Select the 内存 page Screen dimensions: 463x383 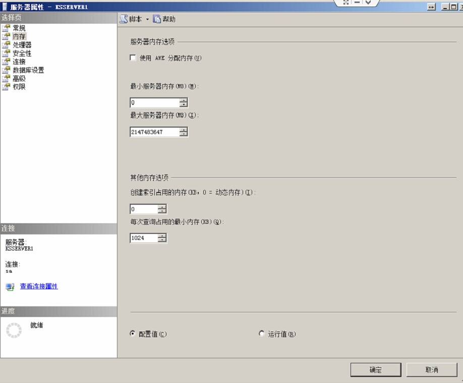tap(19, 36)
